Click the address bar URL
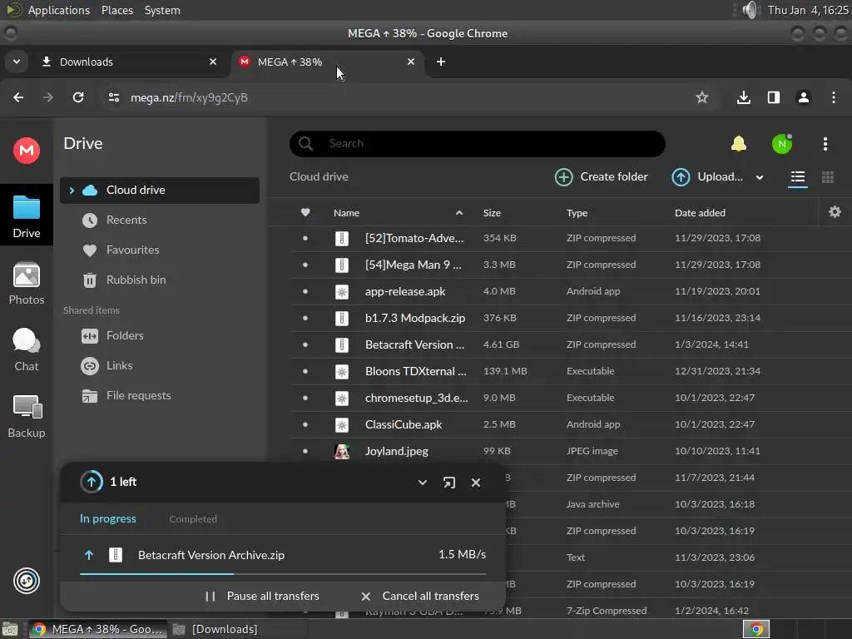The height and width of the screenshot is (639, 852). (189, 97)
